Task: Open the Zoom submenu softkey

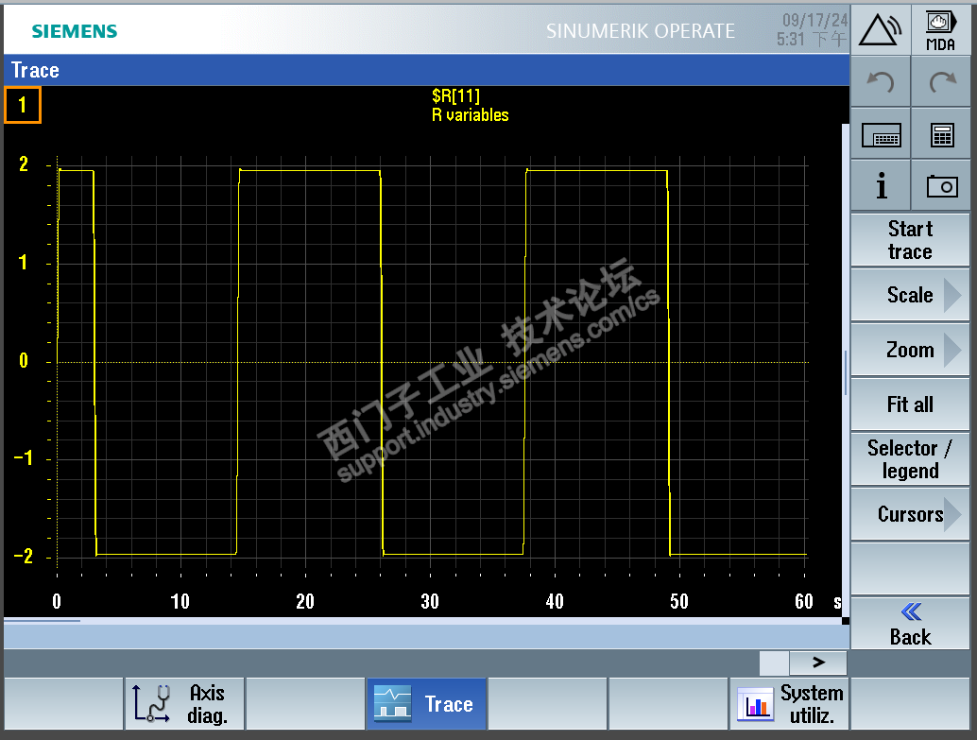Action: (x=910, y=350)
